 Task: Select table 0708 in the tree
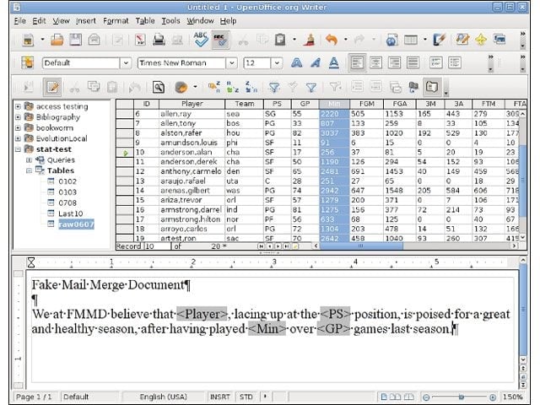pyautogui.click(x=67, y=202)
